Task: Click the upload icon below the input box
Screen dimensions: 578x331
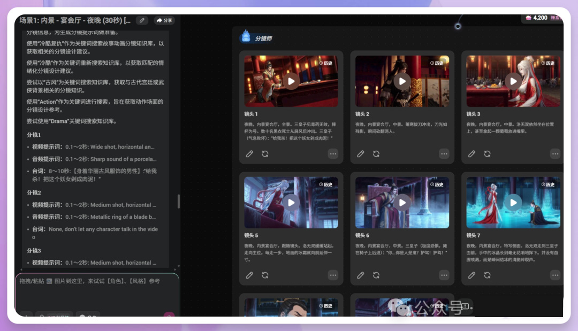Action: click(26, 317)
